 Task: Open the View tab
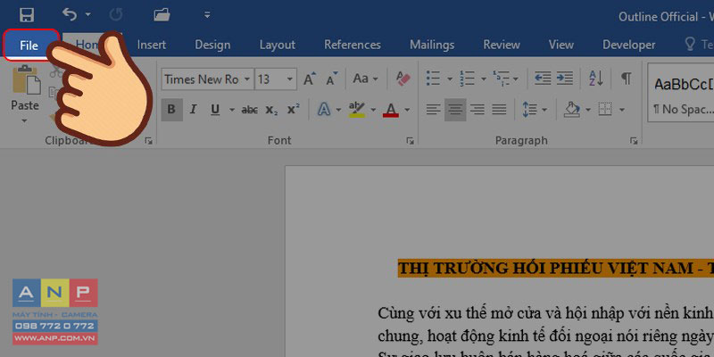pos(561,45)
